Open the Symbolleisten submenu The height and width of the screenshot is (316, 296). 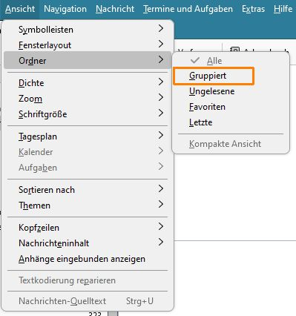tap(88, 30)
